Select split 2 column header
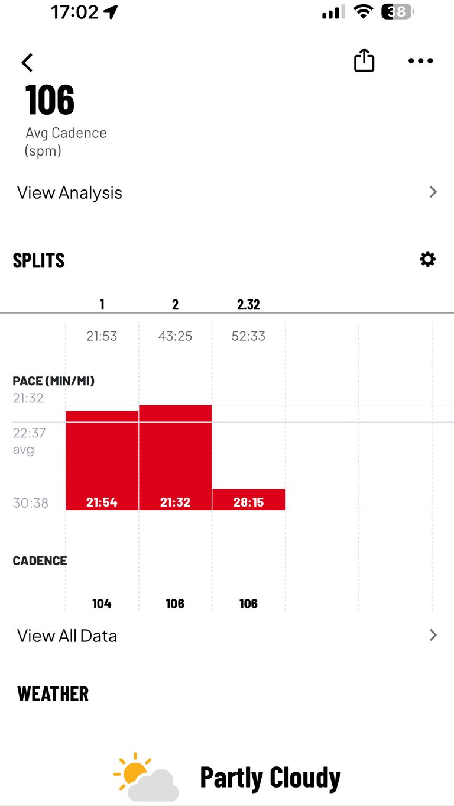The image size is (454, 806). (x=175, y=305)
